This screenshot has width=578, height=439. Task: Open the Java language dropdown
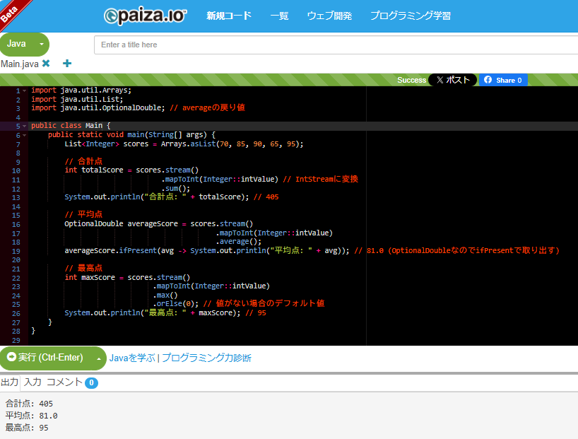pyautogui.click(x=42, y=44)
